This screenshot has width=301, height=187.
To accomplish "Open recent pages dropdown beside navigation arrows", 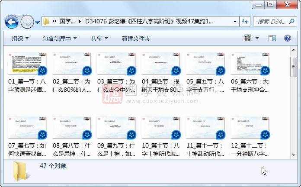I will 38,23.
